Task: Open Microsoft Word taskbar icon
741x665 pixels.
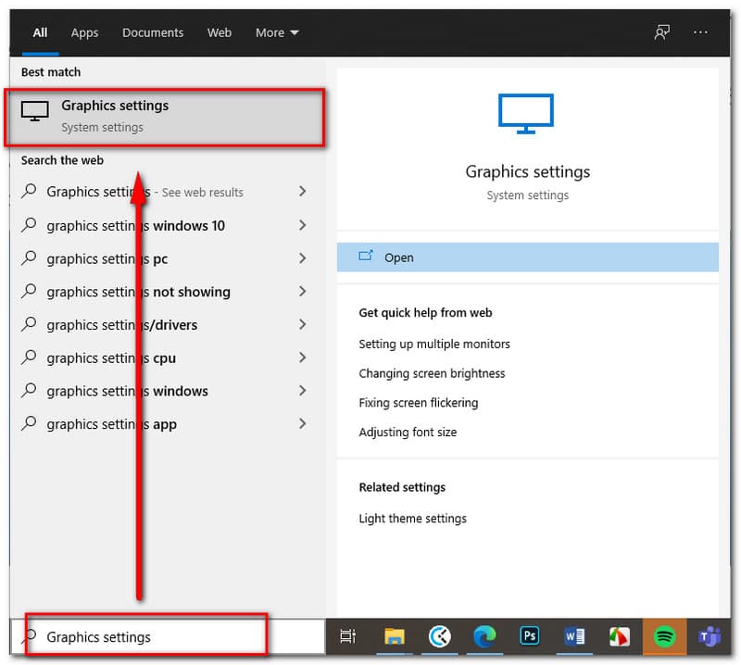Action: point(574,636)
